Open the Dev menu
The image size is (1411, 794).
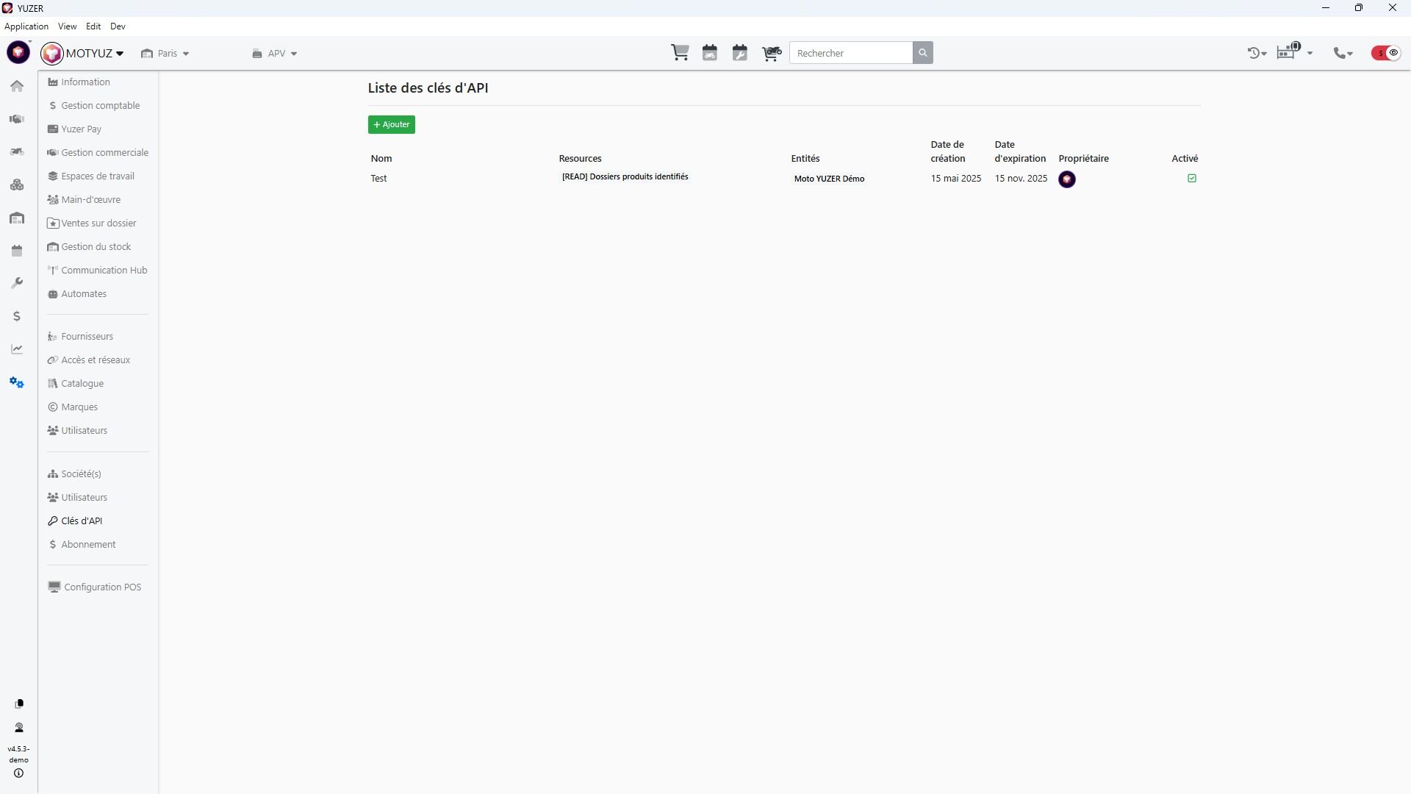click(x=118, y=26)
